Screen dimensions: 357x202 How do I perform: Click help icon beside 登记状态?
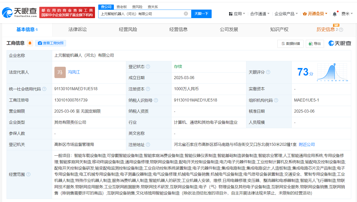[148, 67]
